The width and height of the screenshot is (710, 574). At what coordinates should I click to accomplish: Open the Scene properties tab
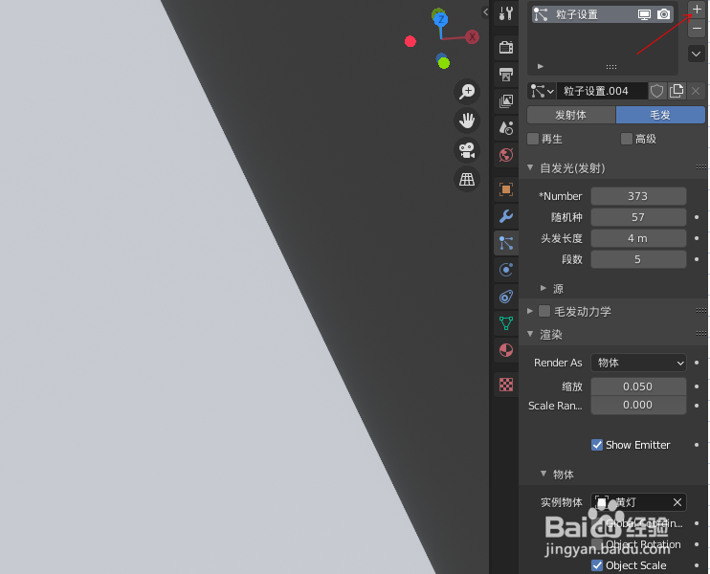(x=506, y=127)
